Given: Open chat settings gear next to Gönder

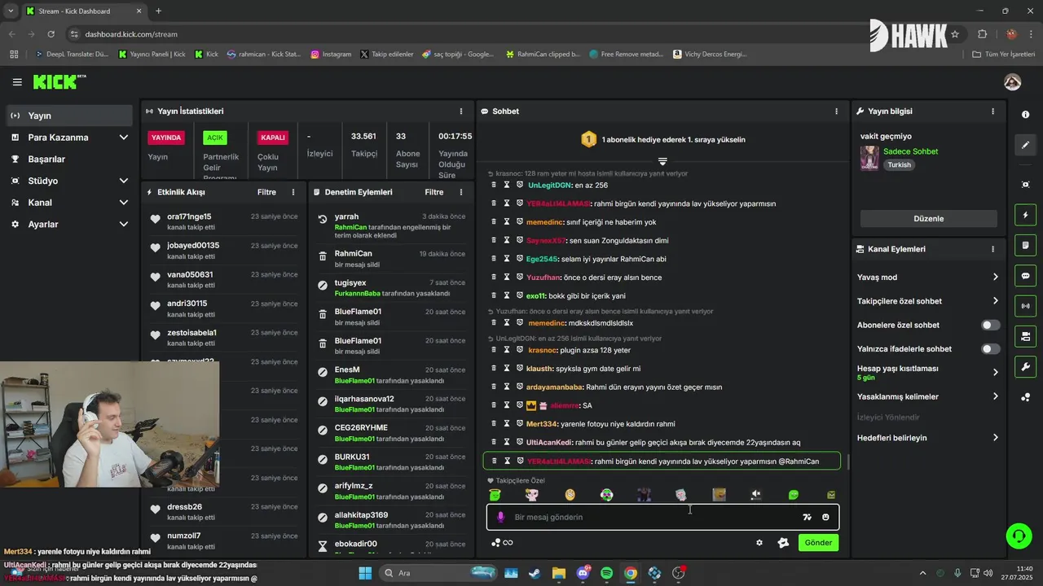Looking at the screenshot, I should pos(759,543).
